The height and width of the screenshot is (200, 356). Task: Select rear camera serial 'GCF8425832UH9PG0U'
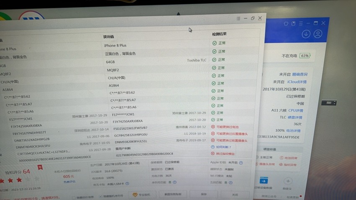point(131,135)
